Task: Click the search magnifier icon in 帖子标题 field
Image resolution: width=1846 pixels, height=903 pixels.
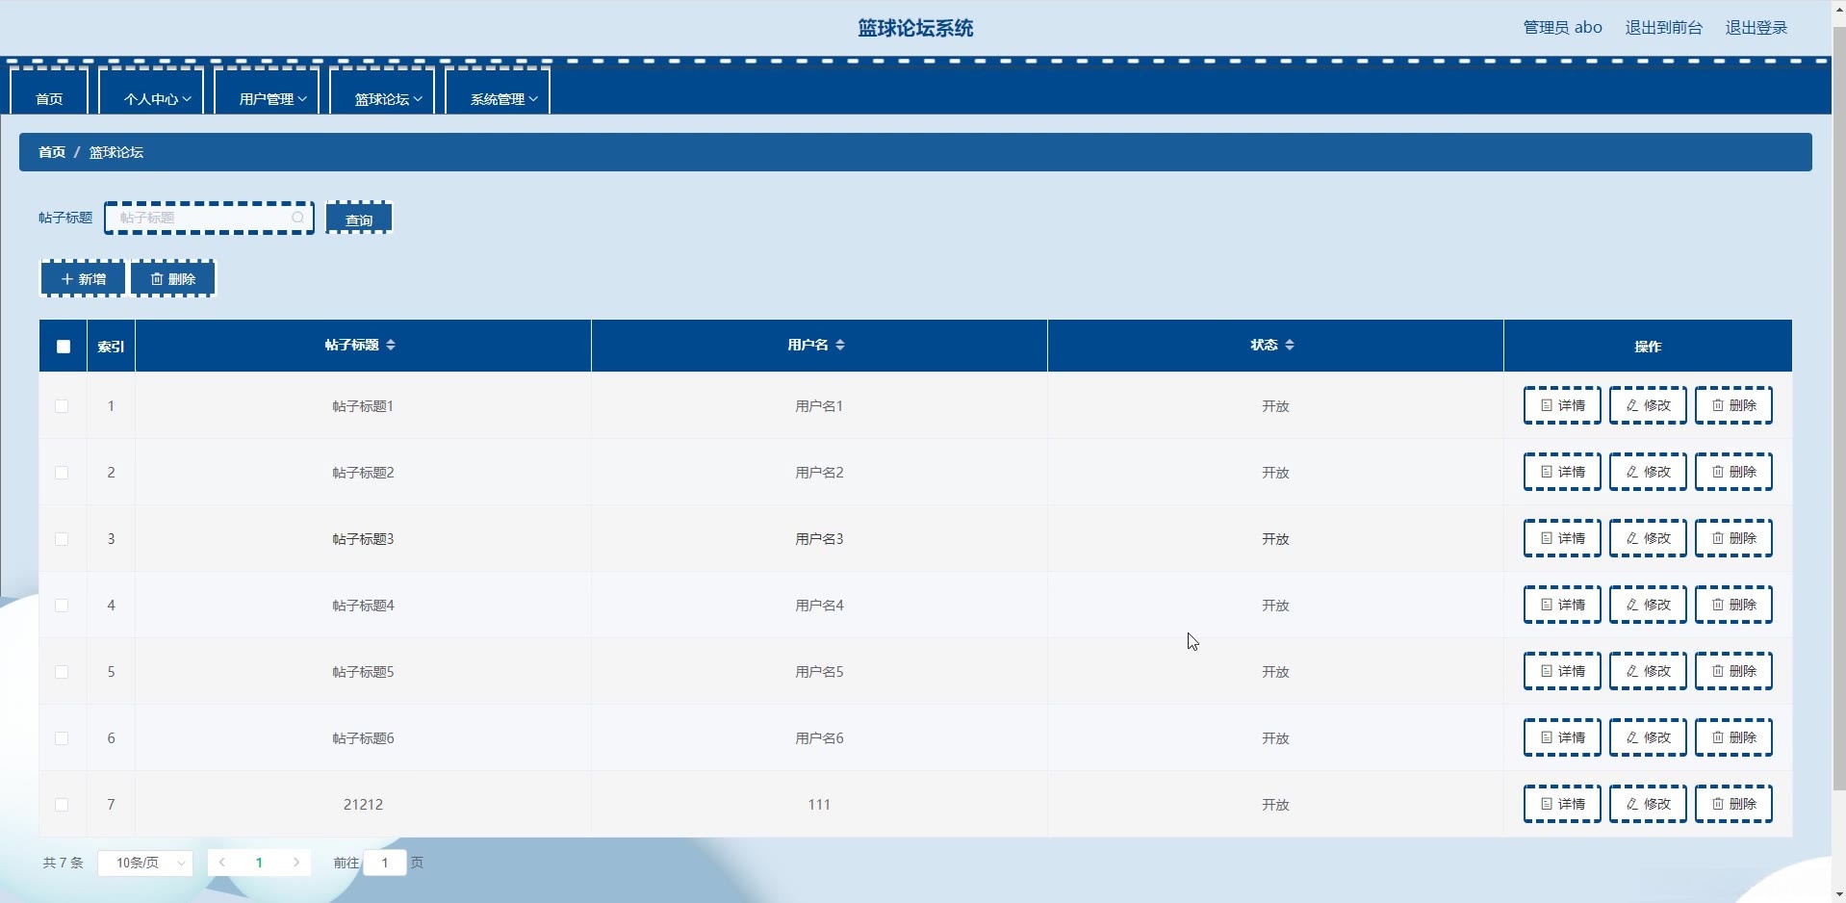Action: click(298, 218)
